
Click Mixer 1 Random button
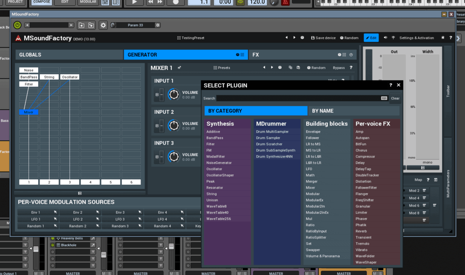[316, 68]
